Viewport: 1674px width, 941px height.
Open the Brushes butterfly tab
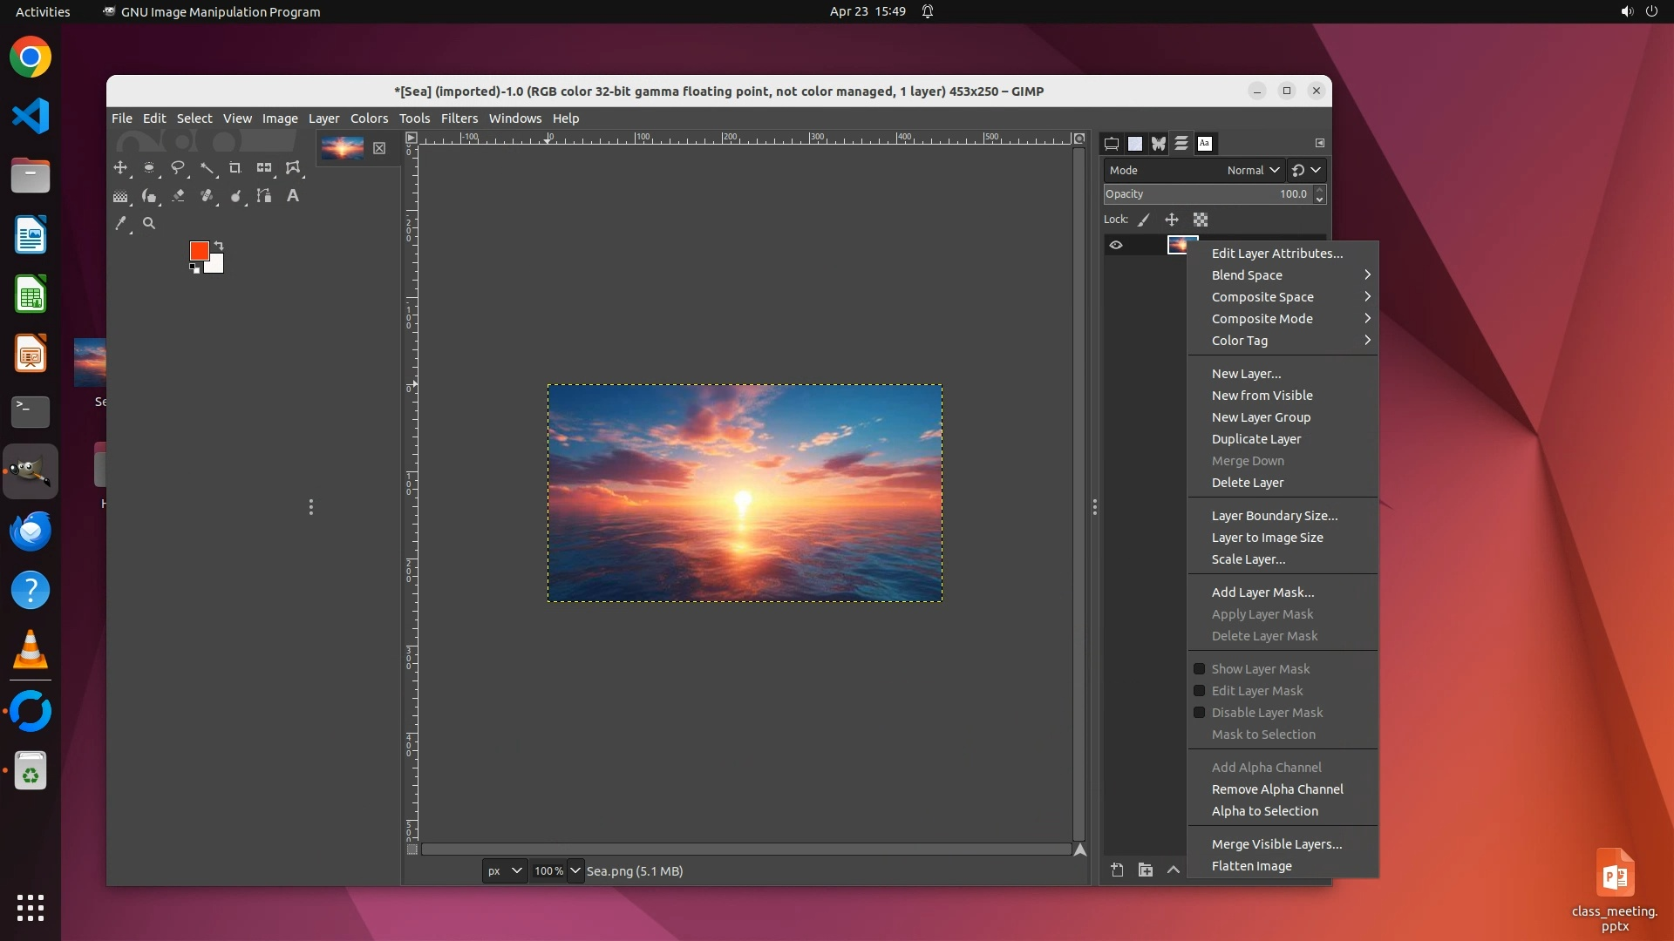(1158, 144)
